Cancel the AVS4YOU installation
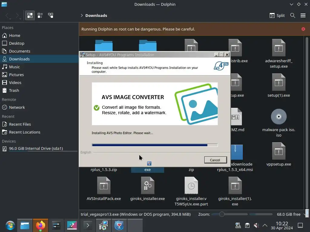Screen dimensions: 310x232 click(215, 160)
